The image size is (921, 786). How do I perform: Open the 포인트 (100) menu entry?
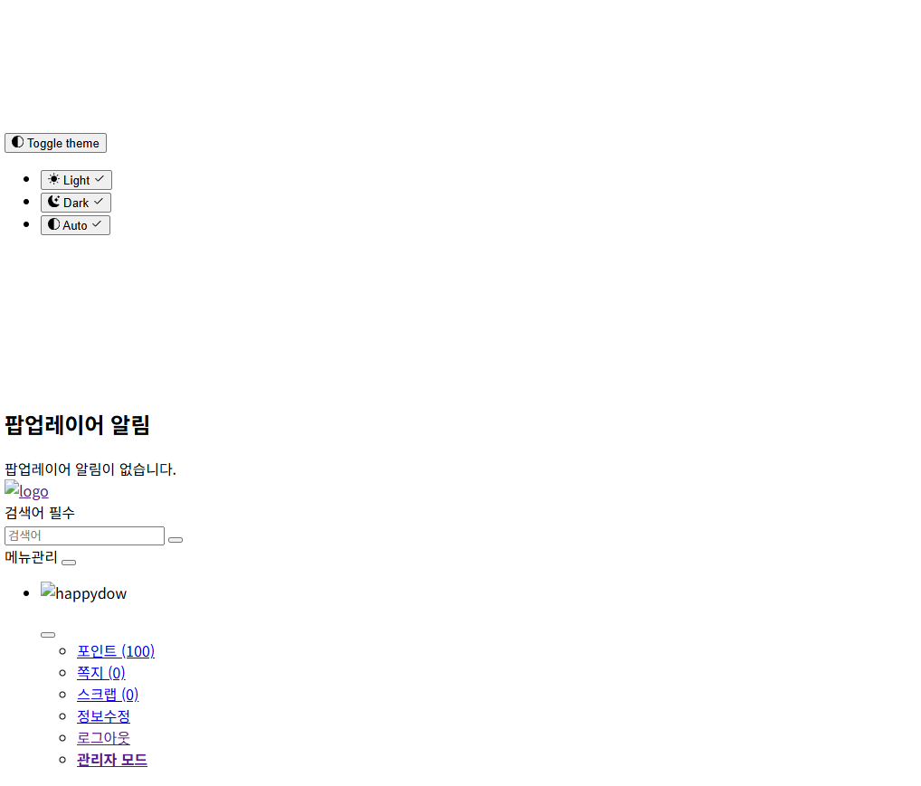point(116,651)
